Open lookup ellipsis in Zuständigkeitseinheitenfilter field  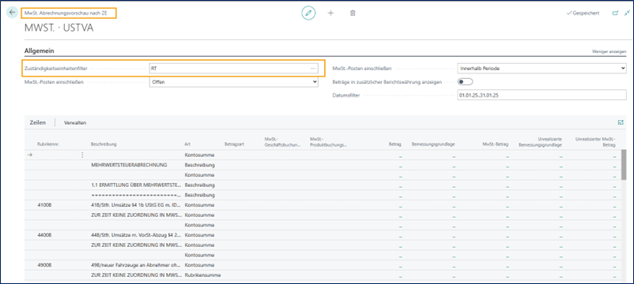click(x=313, y=69)
